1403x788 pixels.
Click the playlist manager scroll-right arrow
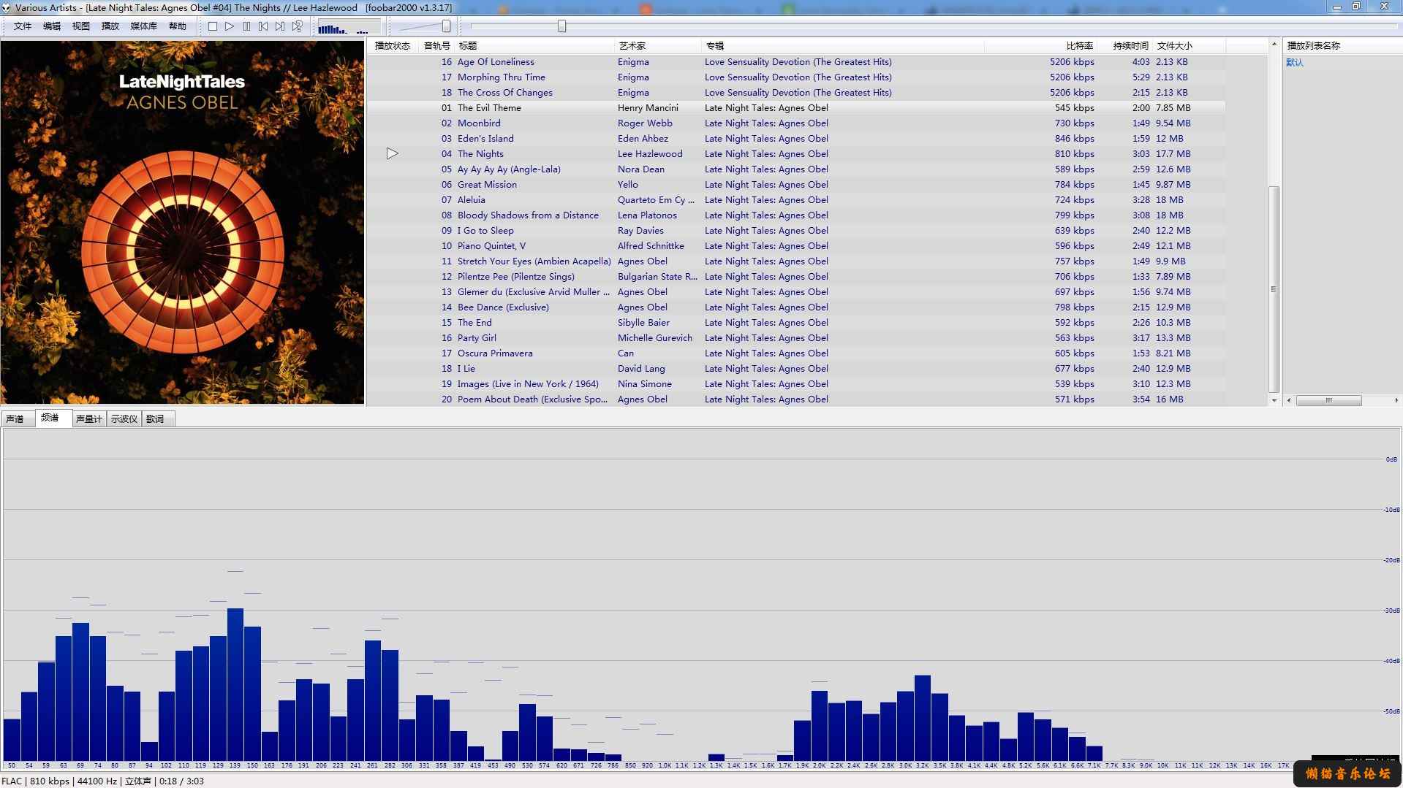1396,400
